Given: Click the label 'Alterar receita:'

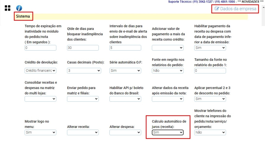Looking at the screenshot, I should click(x=78, y=127).
